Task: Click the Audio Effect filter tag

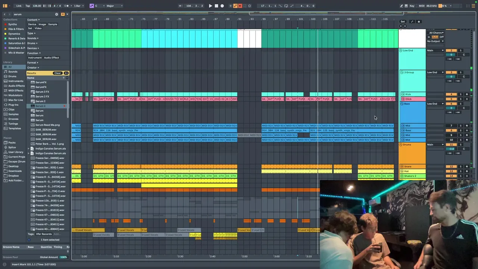Action: [52, 58]
